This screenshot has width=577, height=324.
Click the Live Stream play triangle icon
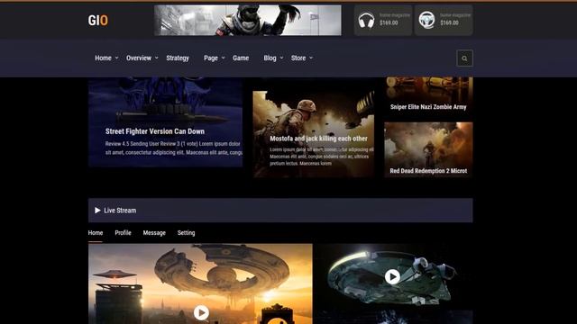coord(97,211)
